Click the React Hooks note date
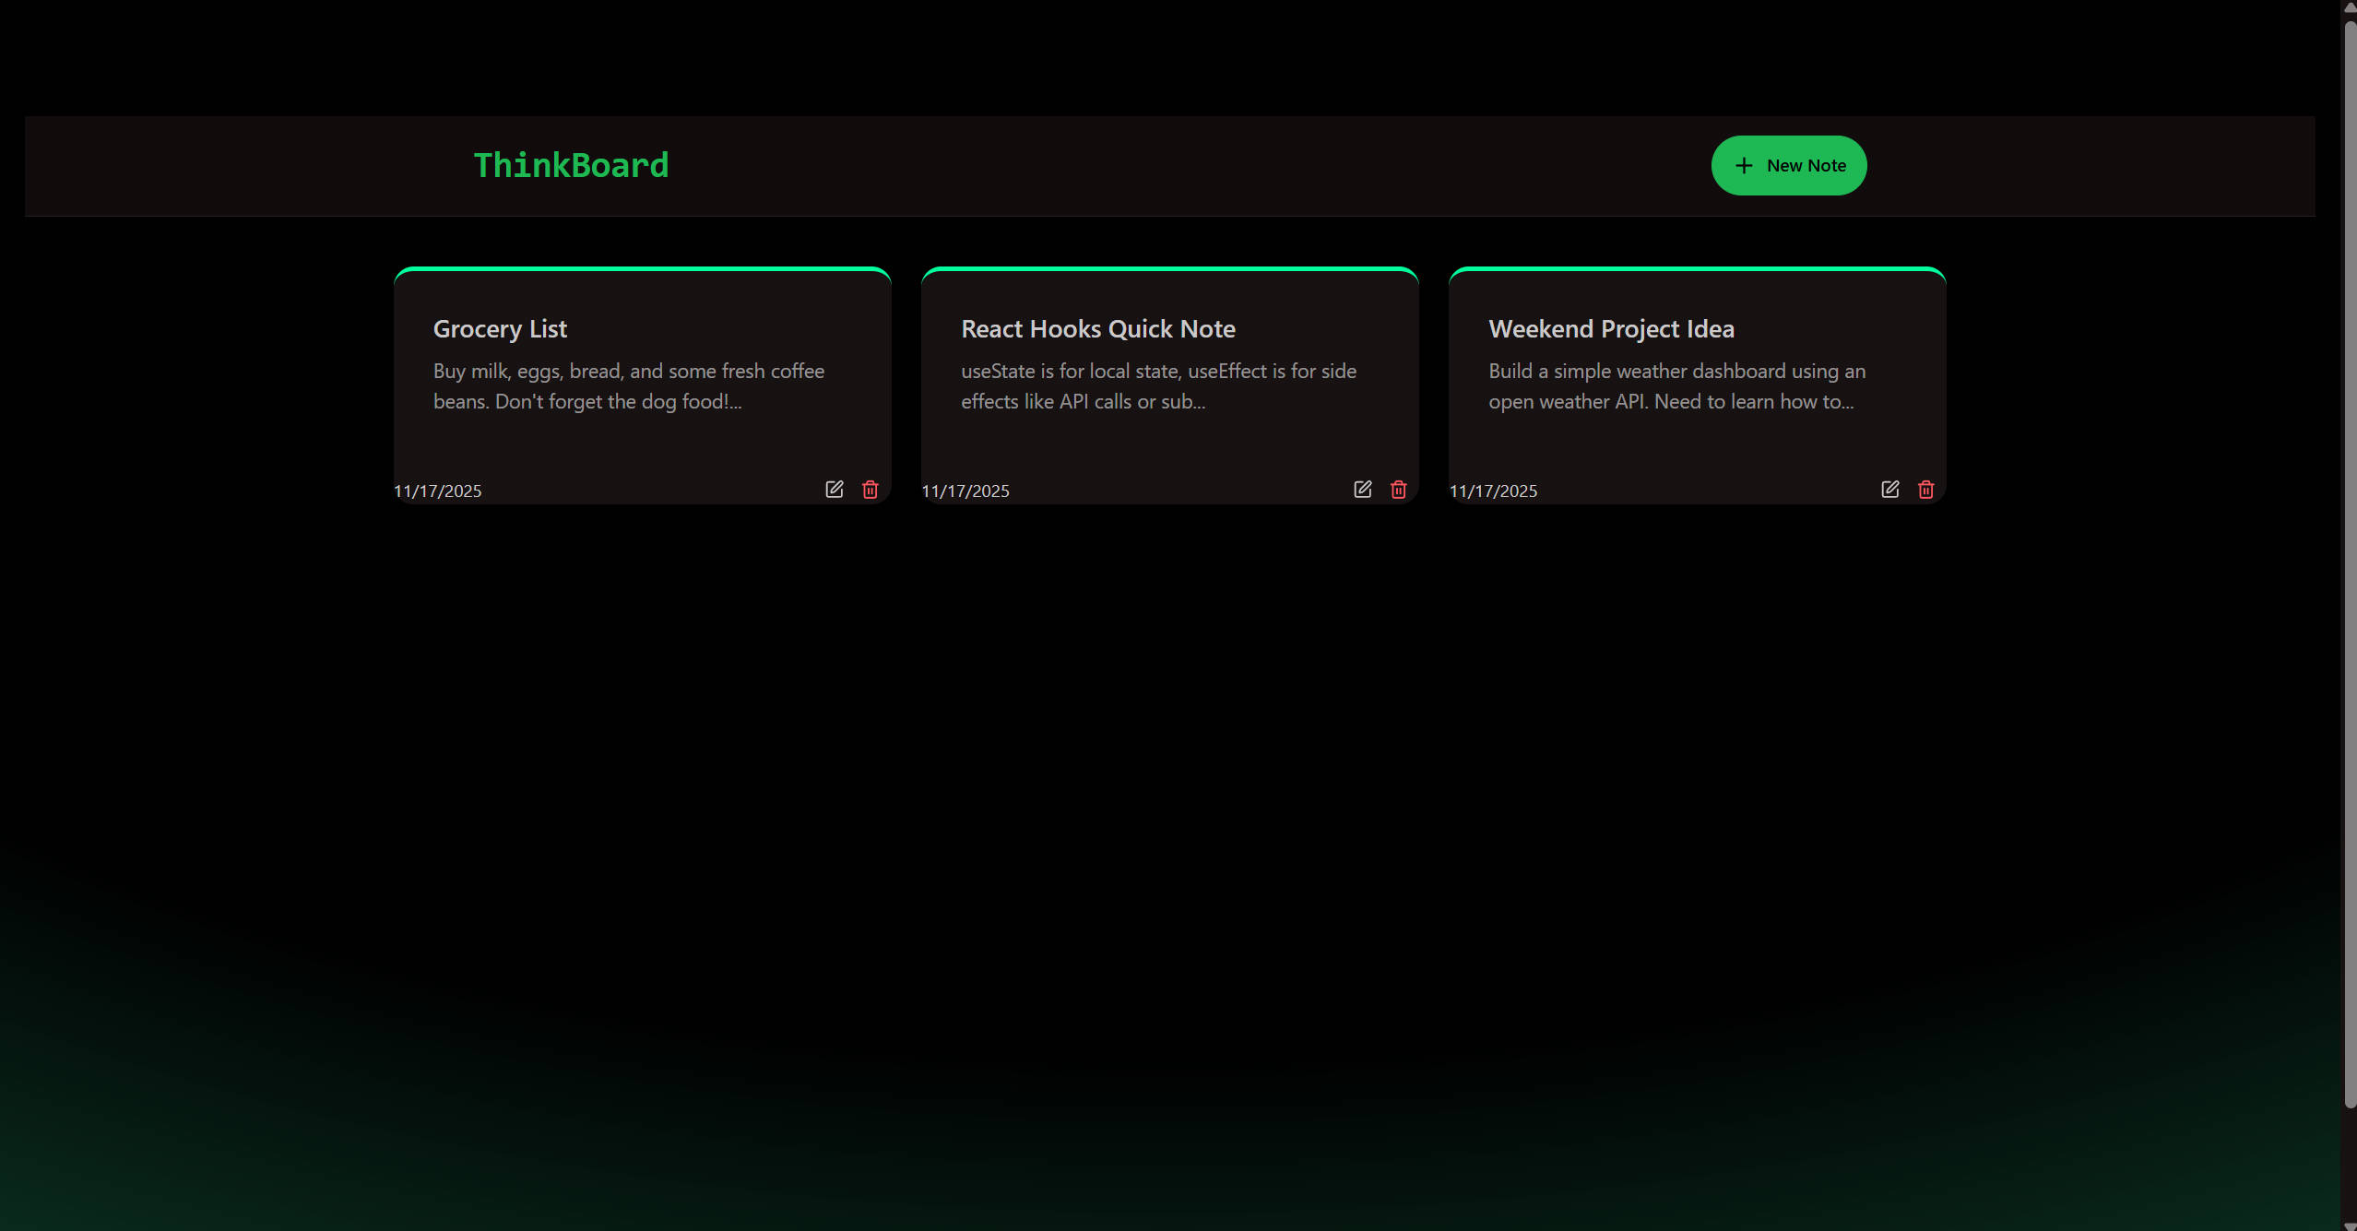The width and height of the screenshot is (2357, 1231). 965,491
